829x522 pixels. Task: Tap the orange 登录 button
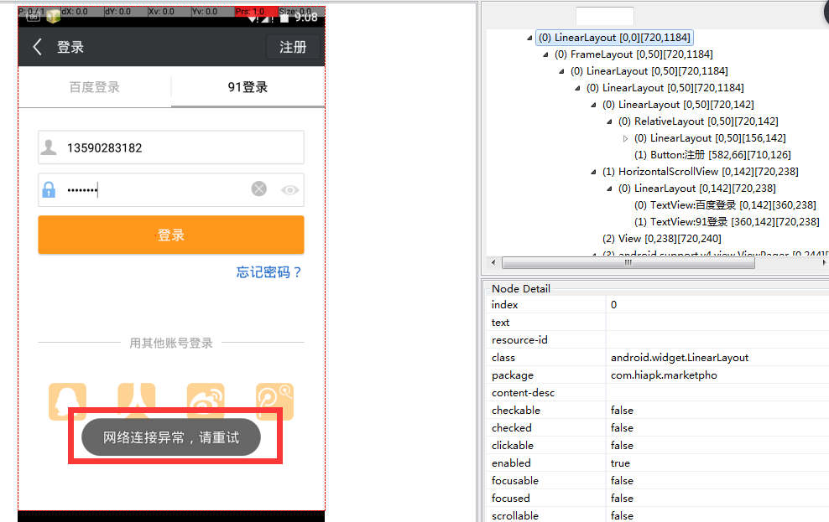click(171, 235)
